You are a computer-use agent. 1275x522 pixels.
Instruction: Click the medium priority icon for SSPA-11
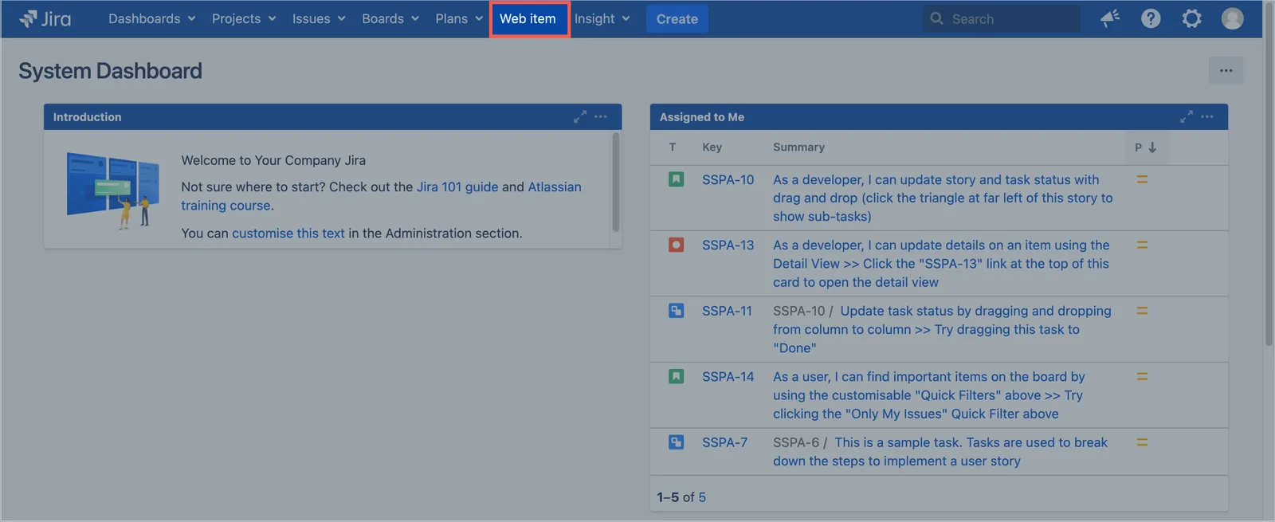tap(1142, 311)
